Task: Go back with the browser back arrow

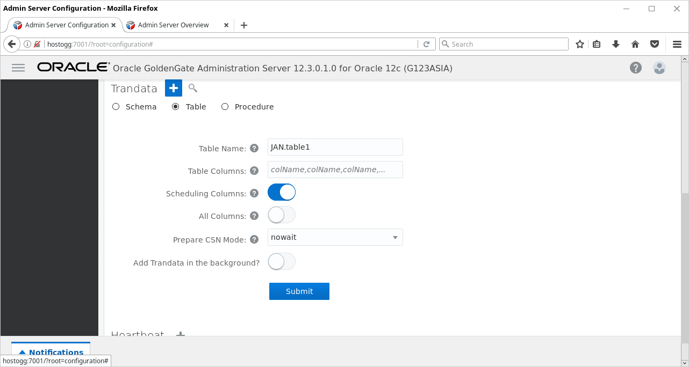Action: pyautogui.click(x=12, y=44)
